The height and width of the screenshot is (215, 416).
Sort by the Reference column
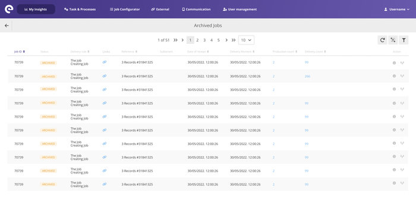[x=129, y=52]
